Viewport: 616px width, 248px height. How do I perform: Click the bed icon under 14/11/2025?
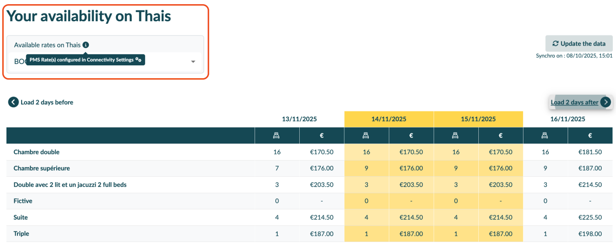366,136
